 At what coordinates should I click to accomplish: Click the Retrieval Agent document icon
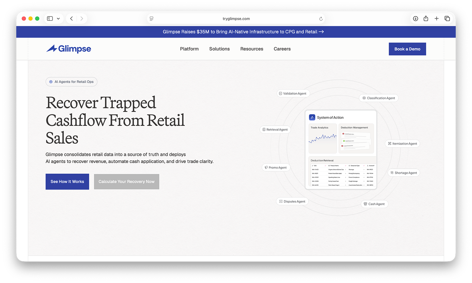point(264,130)
